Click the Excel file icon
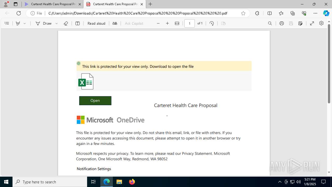Screen dimensions: 332x187 (86, 81)
